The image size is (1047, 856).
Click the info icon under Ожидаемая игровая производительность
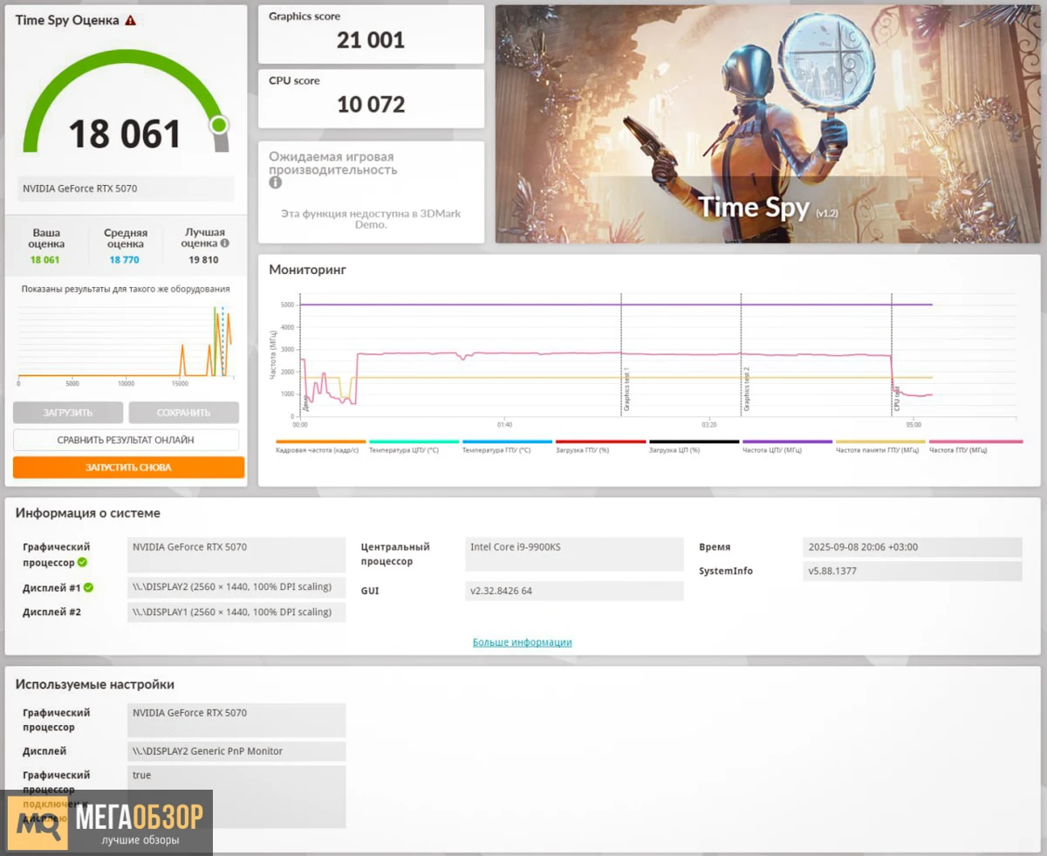click(275, 182)
